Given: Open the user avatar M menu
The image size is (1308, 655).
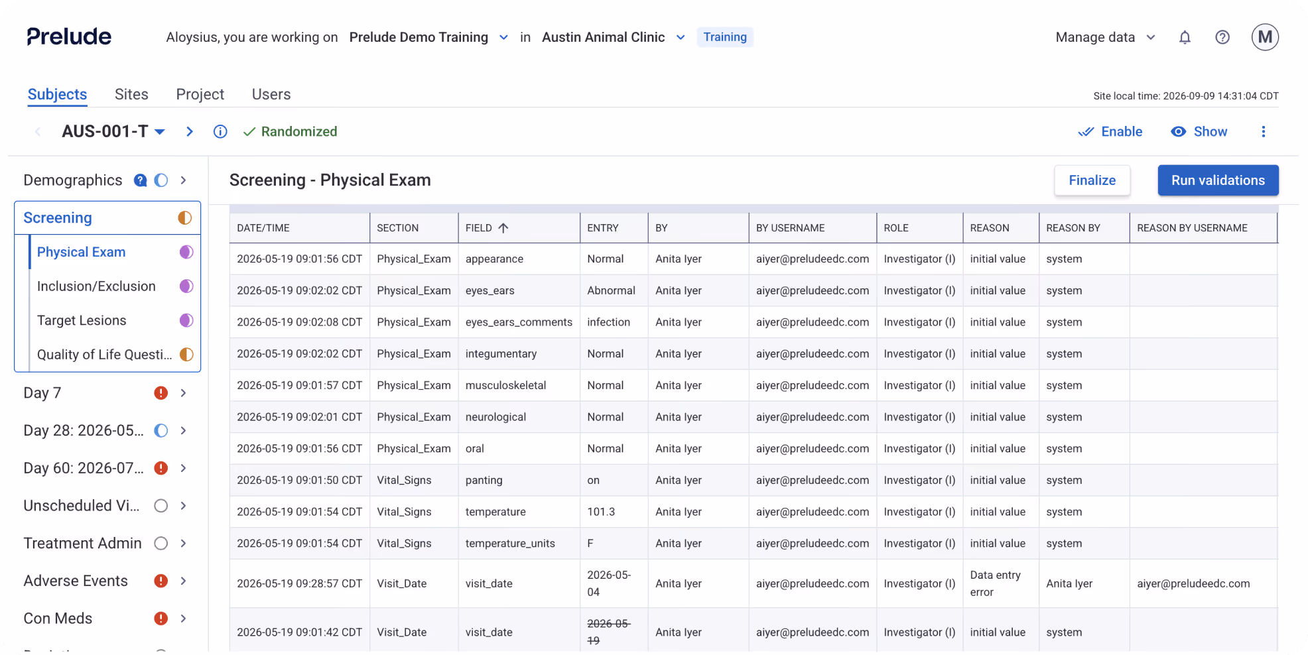Looking at the screenshot, I should click(1265, 37).
